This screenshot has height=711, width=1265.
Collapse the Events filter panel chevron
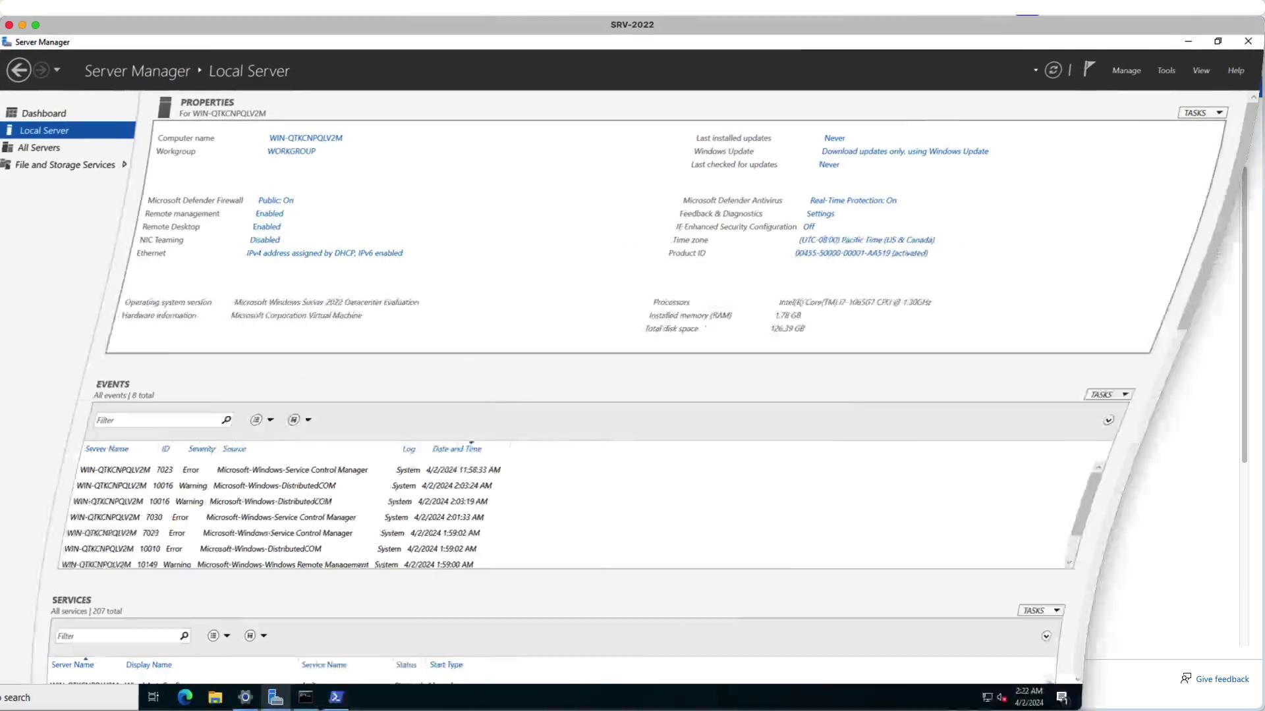pyautogui.click(x=1108, y=420)
